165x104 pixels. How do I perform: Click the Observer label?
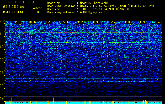pyautogui.click(x=53, y=3)
